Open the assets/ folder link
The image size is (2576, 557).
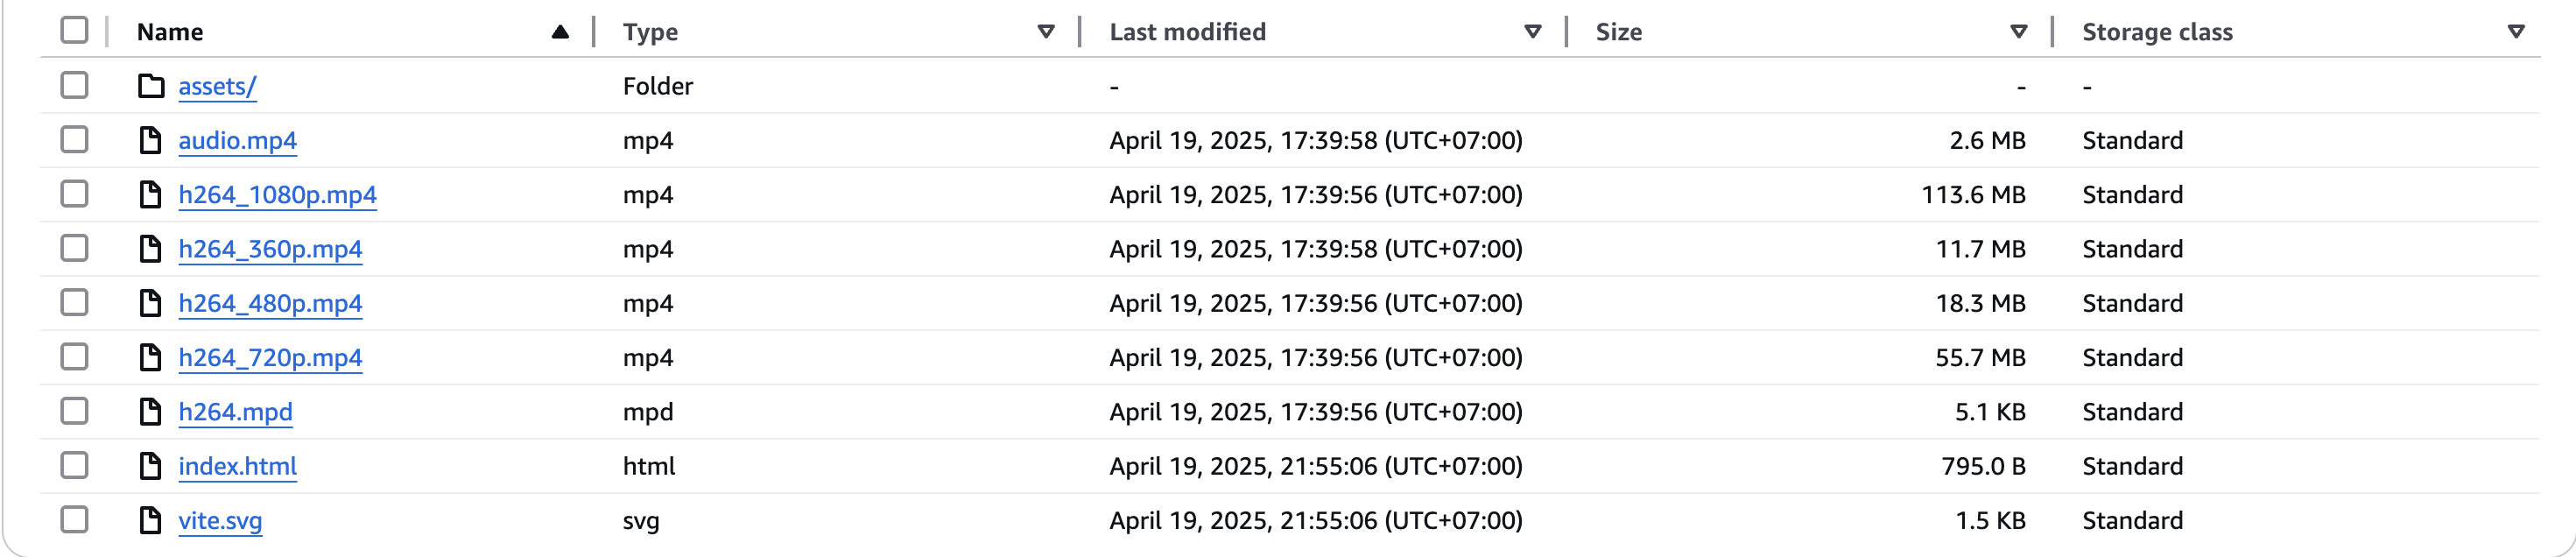(x=217, y=87)
